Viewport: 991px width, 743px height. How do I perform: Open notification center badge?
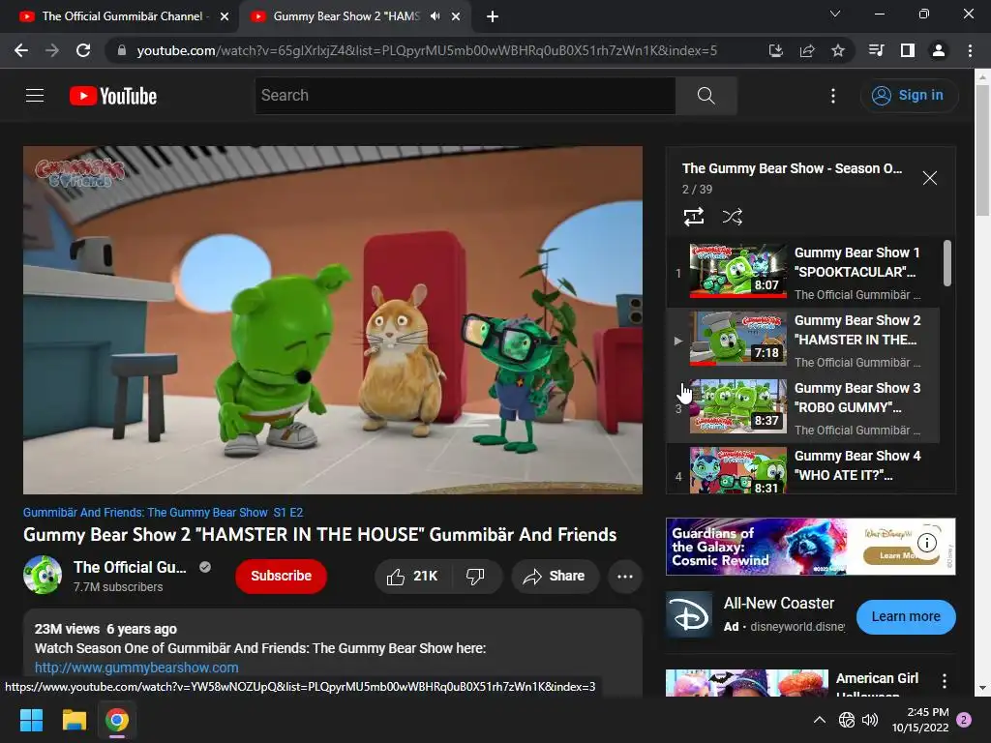pos(964,720)
